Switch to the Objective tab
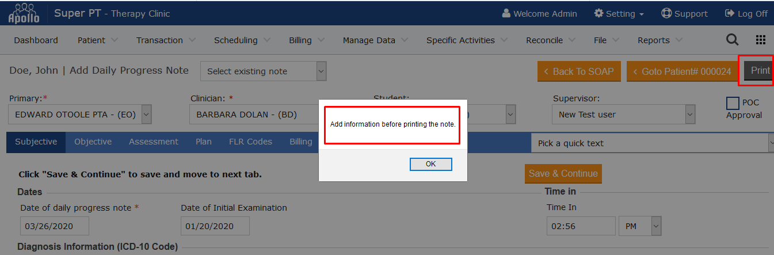774x255 pixels. (93, 142)
